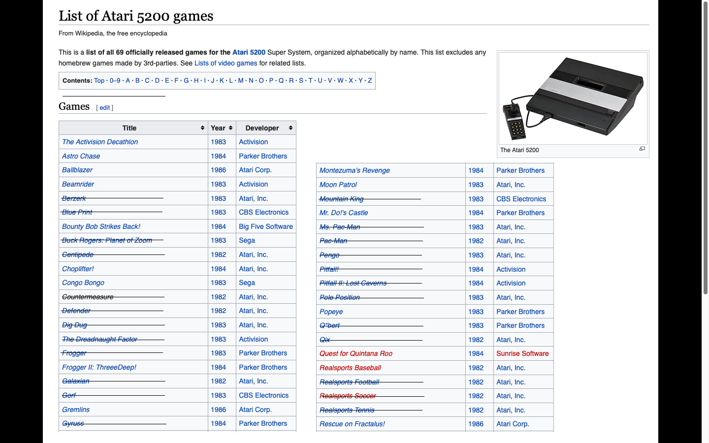Edit the Games section
Image resolution: width=709 pixels, height=443 pixels.
[105, 108]
